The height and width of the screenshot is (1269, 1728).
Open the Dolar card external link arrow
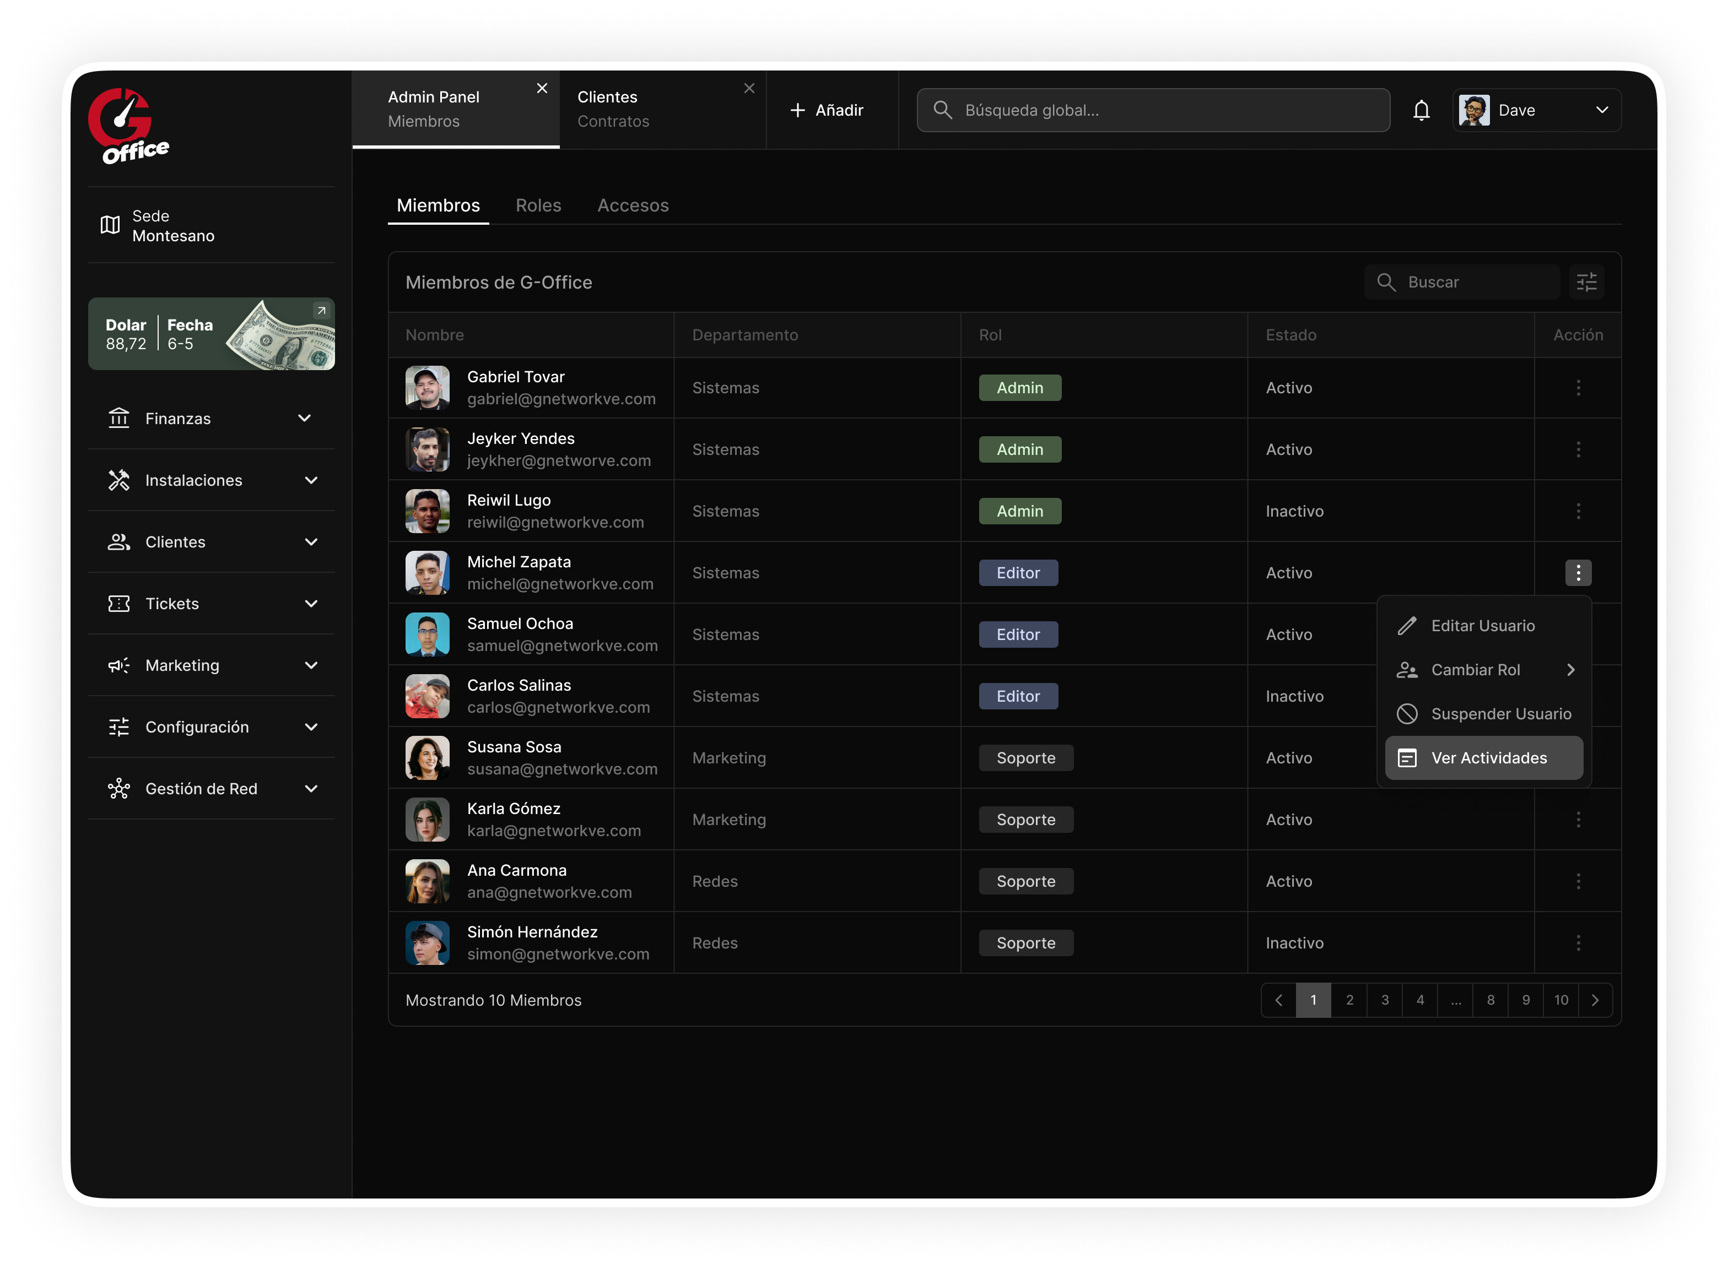tap(321, 311)
